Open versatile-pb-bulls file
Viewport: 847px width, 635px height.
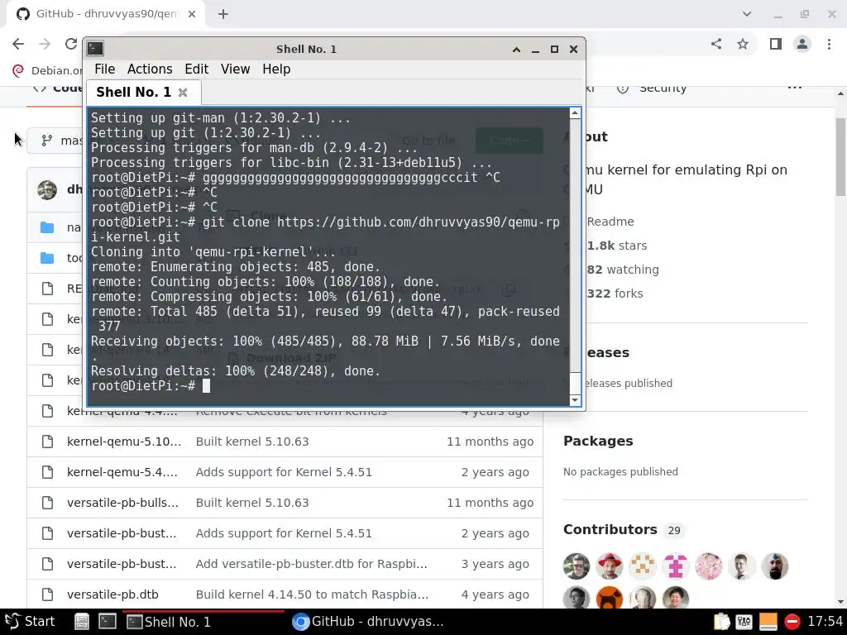pyautogui.click(x=122, y=503)
